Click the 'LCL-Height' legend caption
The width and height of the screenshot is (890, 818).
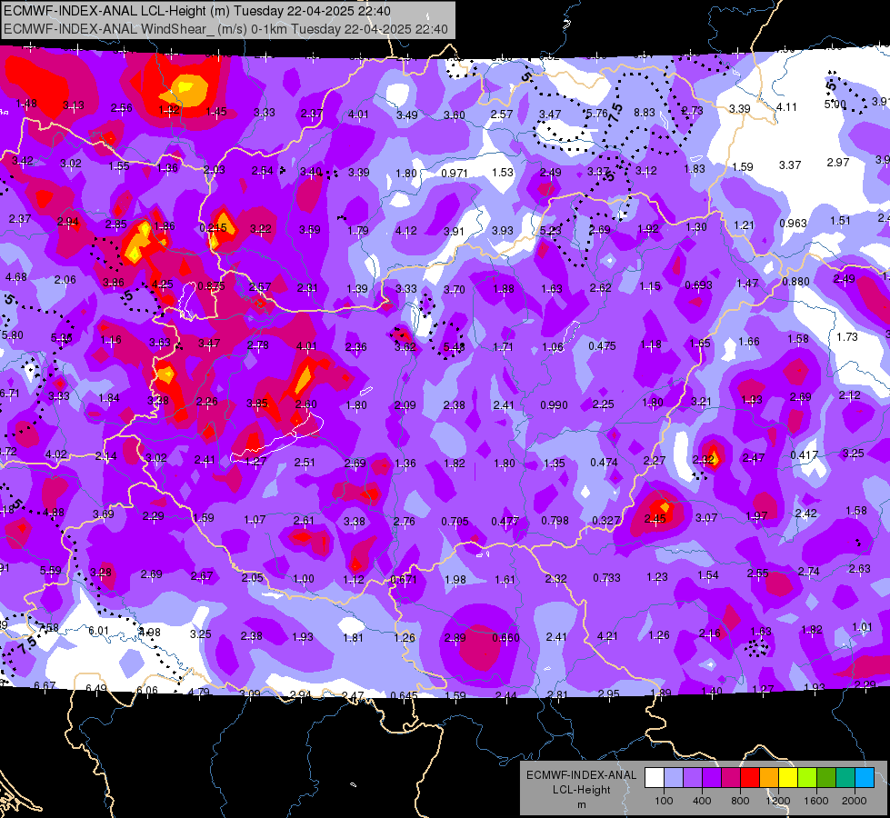click(581, 790)
